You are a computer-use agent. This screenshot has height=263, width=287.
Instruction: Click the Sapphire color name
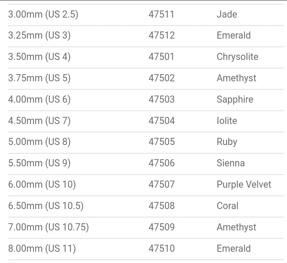click(235, 100)
